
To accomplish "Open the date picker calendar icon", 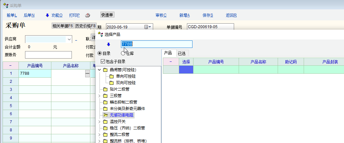I will 146,27.
